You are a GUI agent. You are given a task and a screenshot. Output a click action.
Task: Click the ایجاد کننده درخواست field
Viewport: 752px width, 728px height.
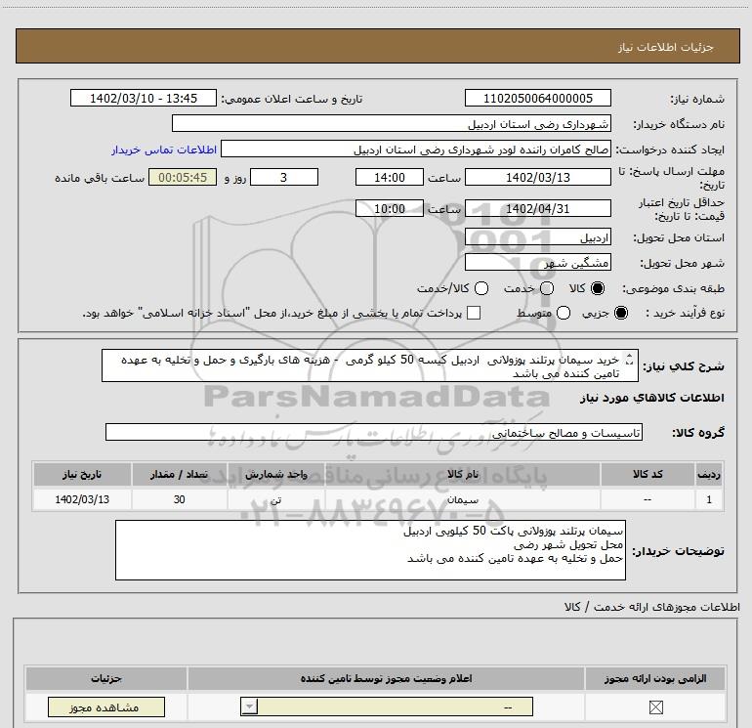[416, 150]
